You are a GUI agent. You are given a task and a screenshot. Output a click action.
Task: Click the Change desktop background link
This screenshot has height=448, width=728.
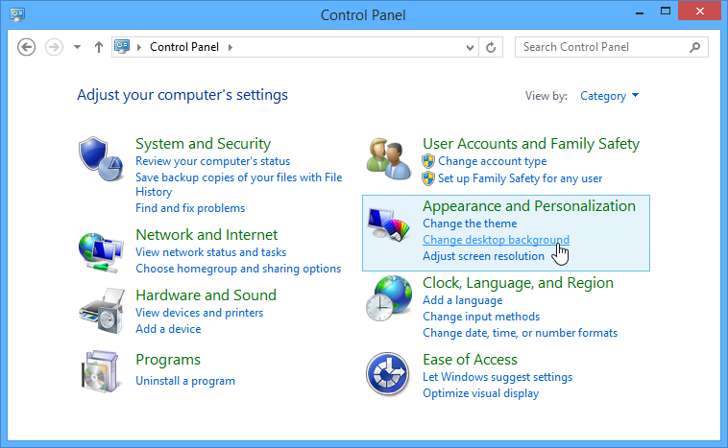click(496, 240)
